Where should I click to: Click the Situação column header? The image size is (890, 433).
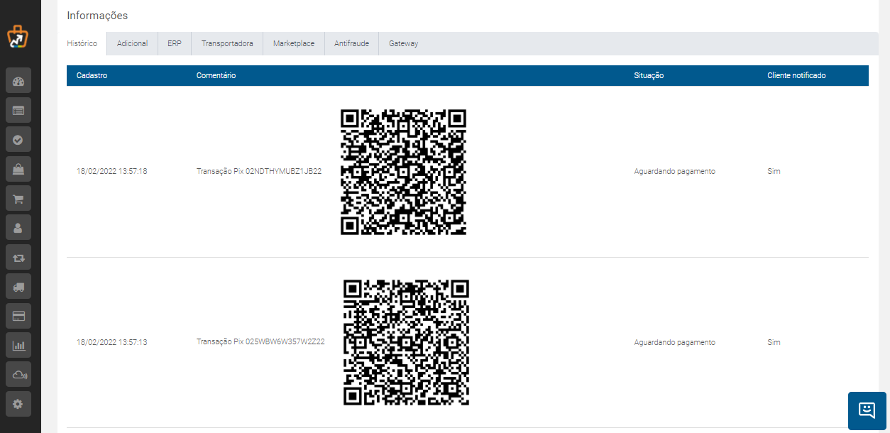[x=649, y=75]
